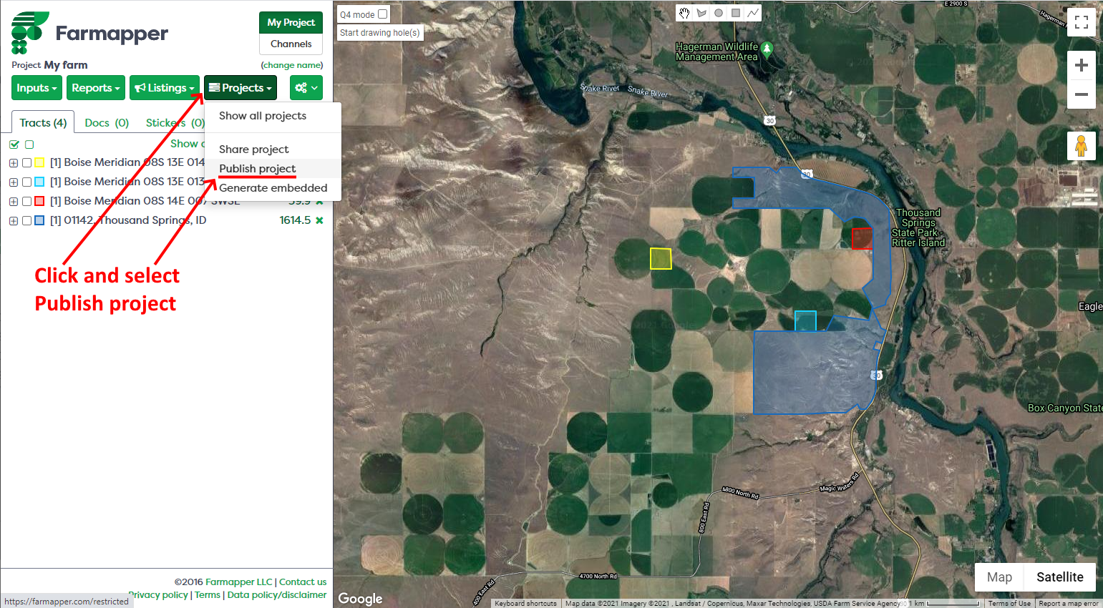Open the Reports dropdown menu

point(96,88)
